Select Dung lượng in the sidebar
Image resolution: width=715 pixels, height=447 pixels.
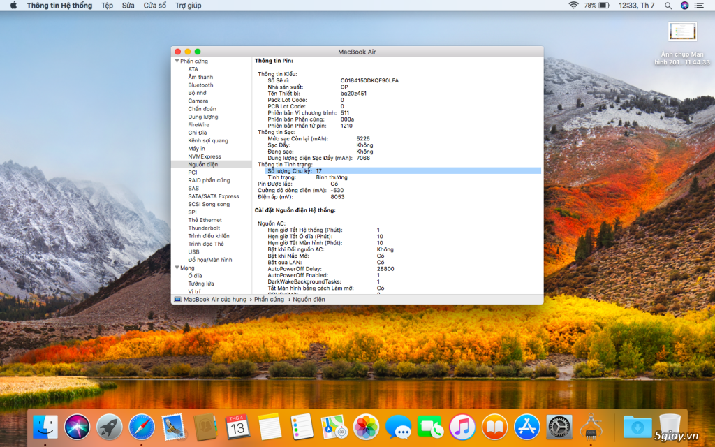pos(203,117)
